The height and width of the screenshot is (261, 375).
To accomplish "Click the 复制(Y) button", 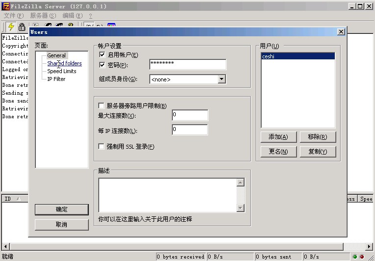I will 318,152.
